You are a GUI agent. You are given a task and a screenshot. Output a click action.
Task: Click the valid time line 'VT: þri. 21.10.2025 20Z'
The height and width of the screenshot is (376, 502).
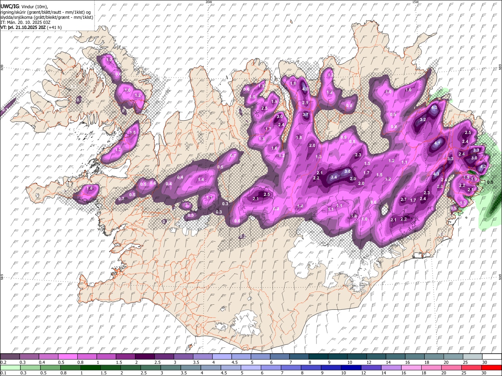coord(23,28)
